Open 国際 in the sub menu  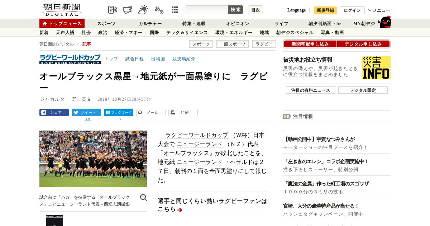[154, 33]
